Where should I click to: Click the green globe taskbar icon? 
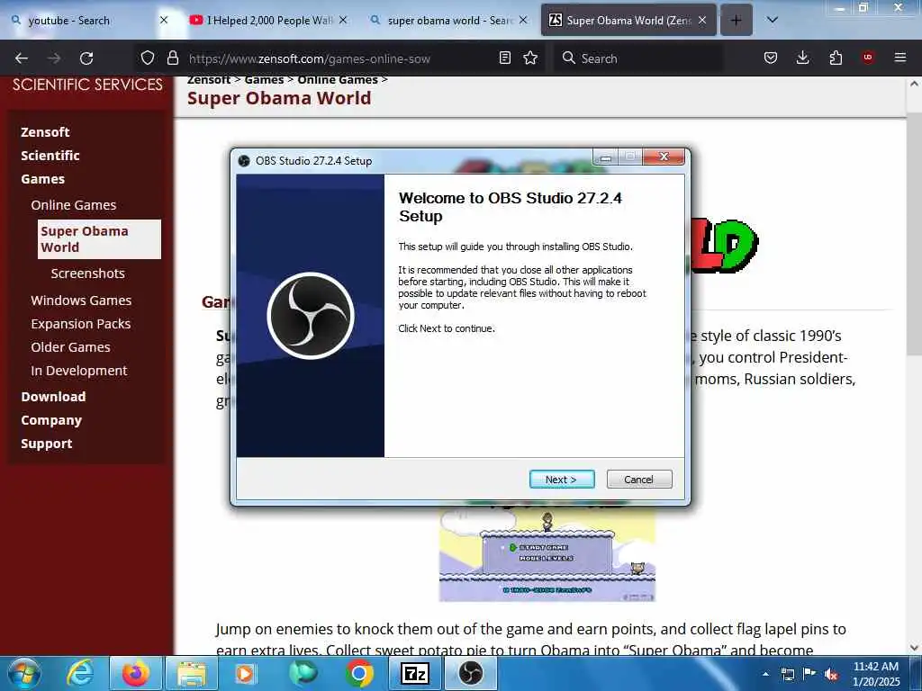pyautogui.click(x=303, y=673)
